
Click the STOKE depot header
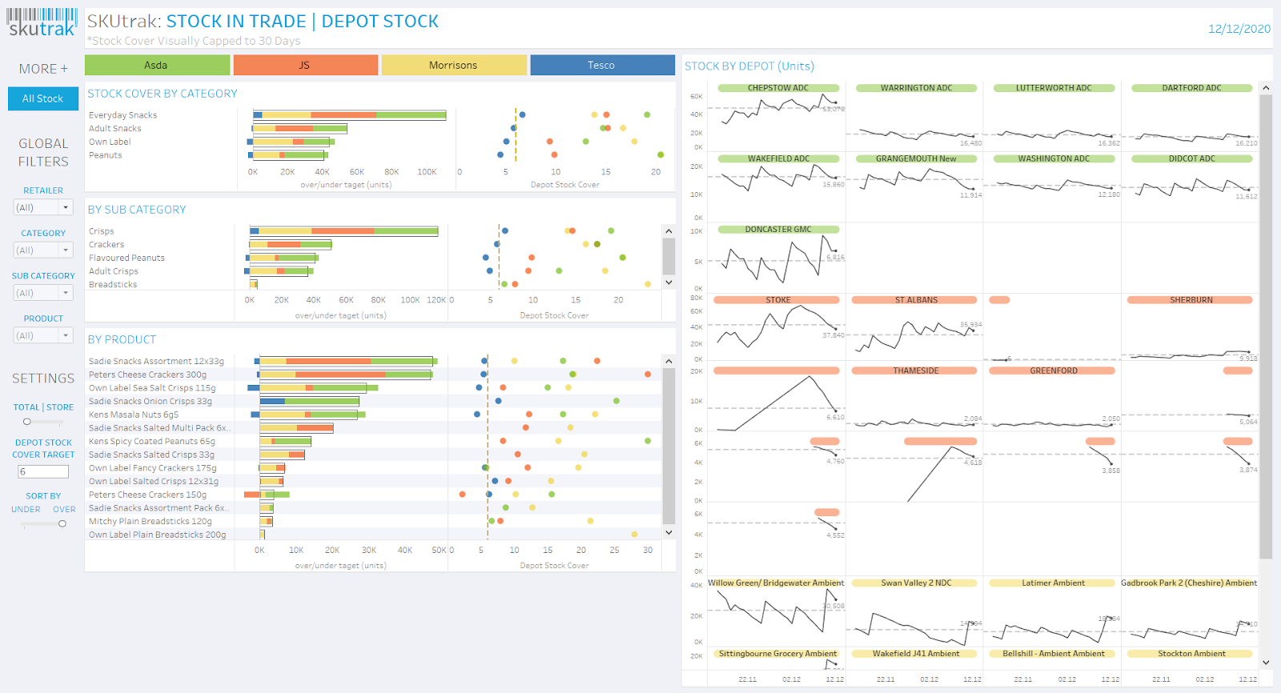coord(777,300)
